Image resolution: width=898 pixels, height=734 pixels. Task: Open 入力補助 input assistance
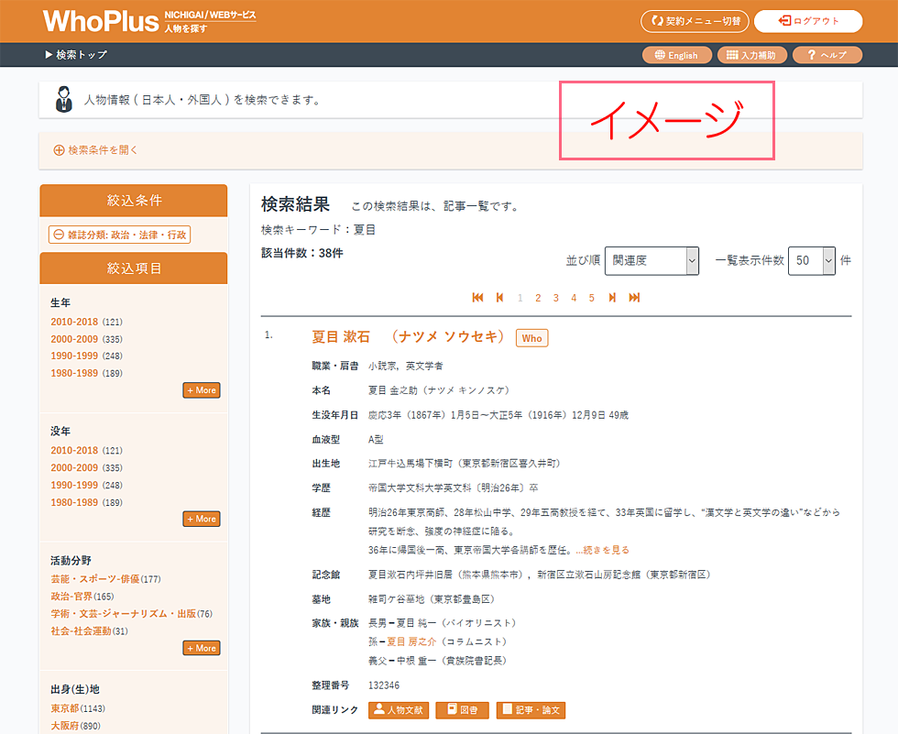click(x=751, y=55)
